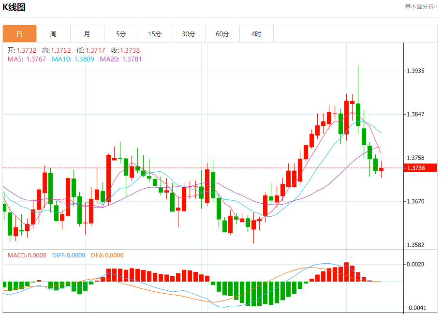The height and width of the screenshot is (314, 442).
Task: Click the 1.3935 price axis label
Action: pos(415,71)
